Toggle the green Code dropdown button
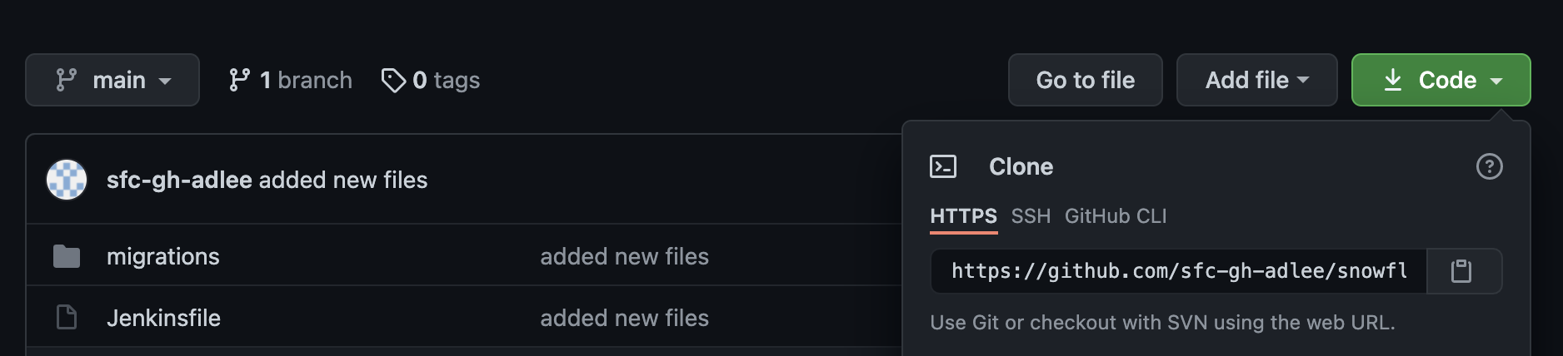This screenshot has width=1563, height=356. point(1441,80)
